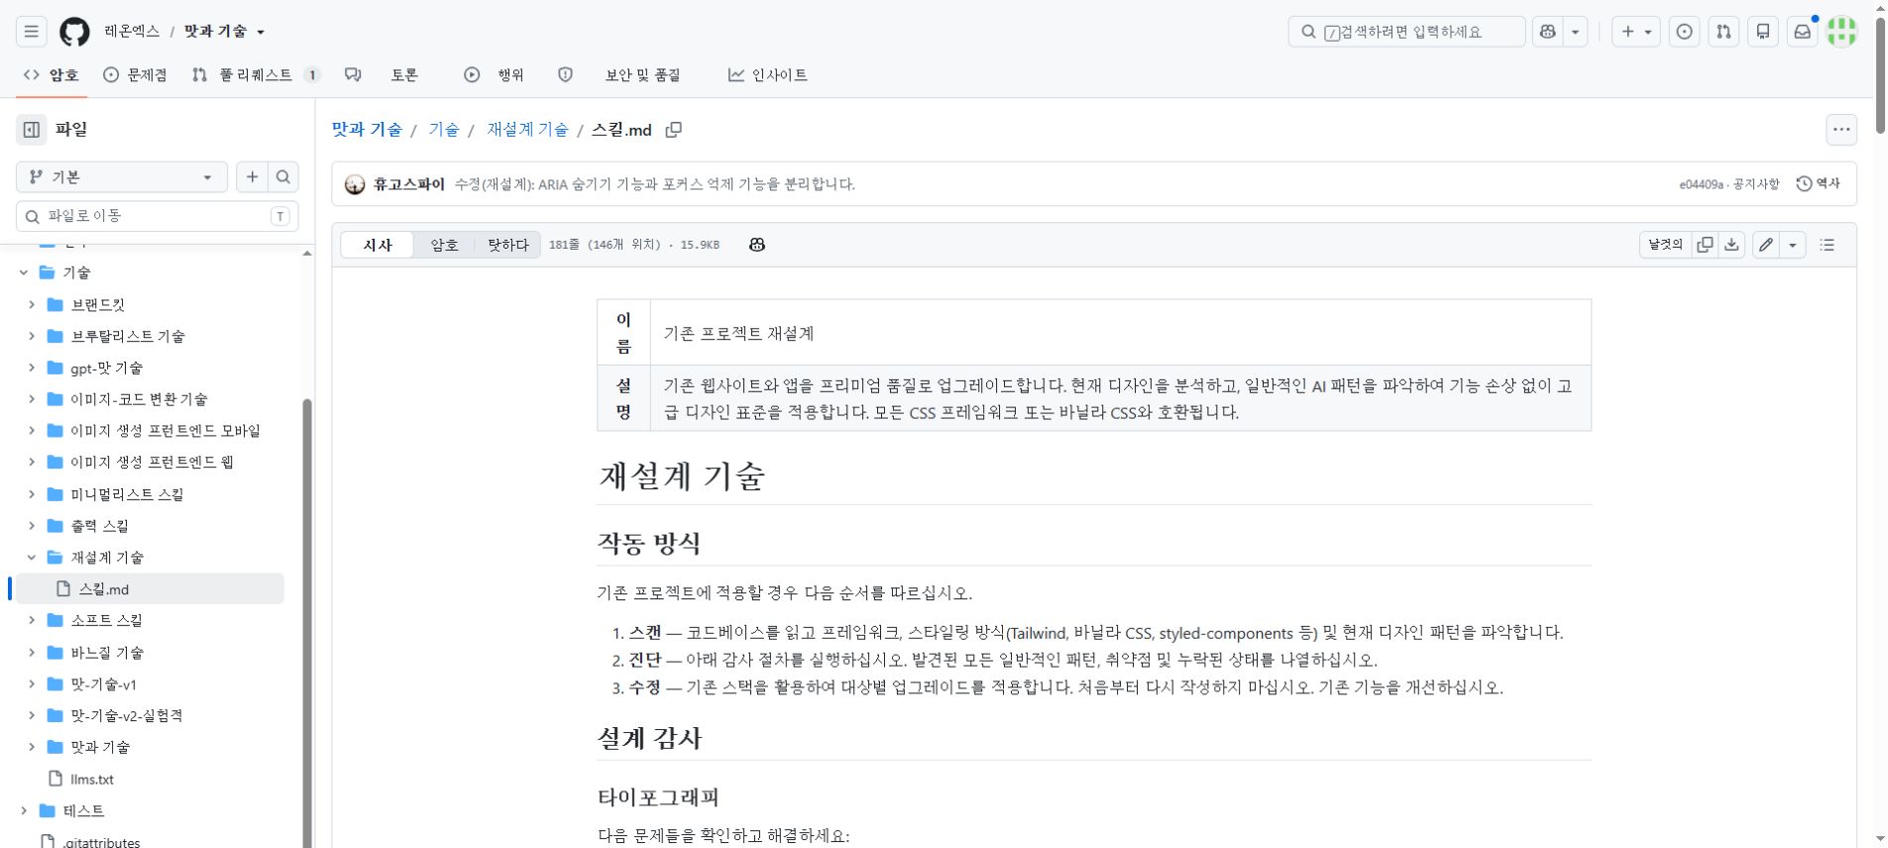The width and height of the screenshot is (1888, 848).
Task: Open the 문제점 issues tab
Action: (x=136, y=75)
